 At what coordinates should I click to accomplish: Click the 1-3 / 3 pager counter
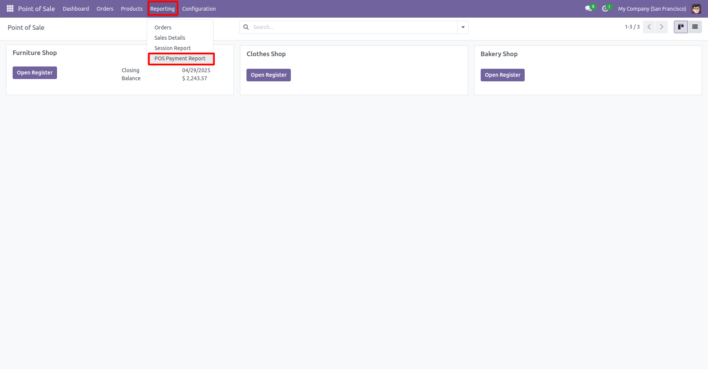632,27
